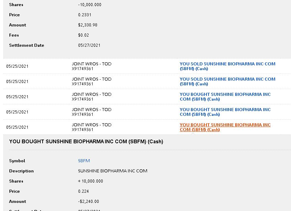Click the bold YOU BOUGHT details heading
Image resolution: width=291 pixels, height=211 pixels.
tap(86, 142)
